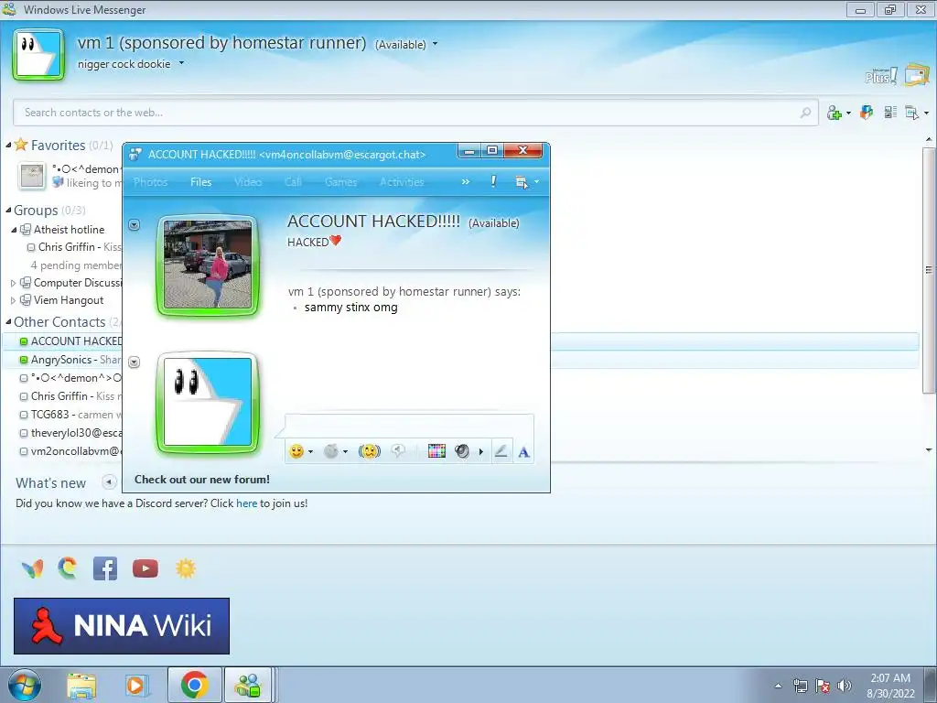The height and width of the screenshot is (703, 937).
Task: Open the Photos tab in the chat
Action: tap(151, 182)
